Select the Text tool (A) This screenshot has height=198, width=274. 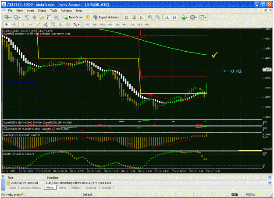click(x=60, y=25)
